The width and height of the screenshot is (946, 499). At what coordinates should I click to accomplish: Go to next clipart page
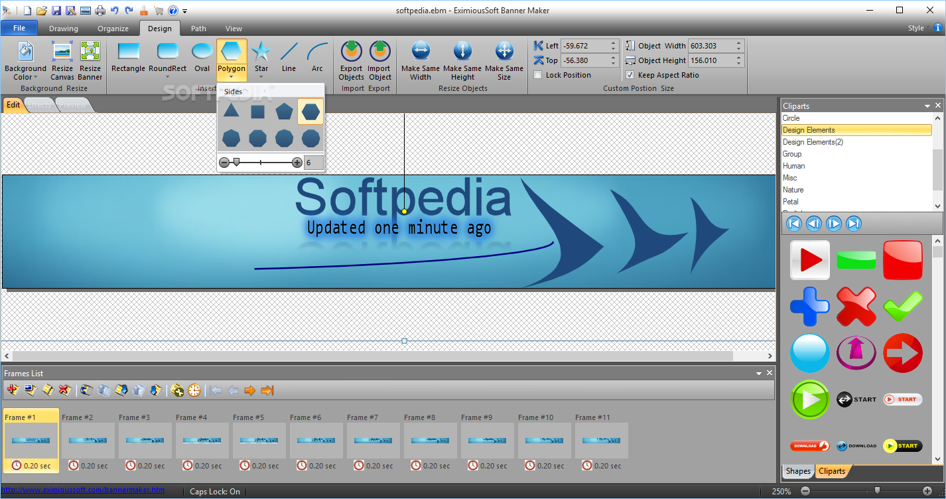point(834,224)
